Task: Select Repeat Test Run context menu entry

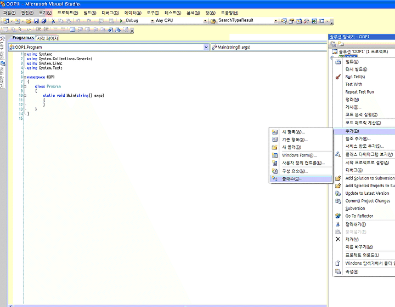Action: (364, 92)
